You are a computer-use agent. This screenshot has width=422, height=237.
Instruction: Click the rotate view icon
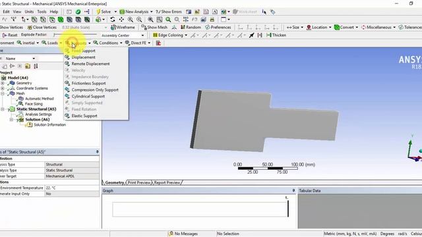(113, 19)
